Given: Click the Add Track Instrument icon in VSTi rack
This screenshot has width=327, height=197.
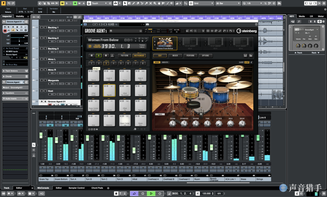Looking at the screenshot, I should tap(293, 22).
